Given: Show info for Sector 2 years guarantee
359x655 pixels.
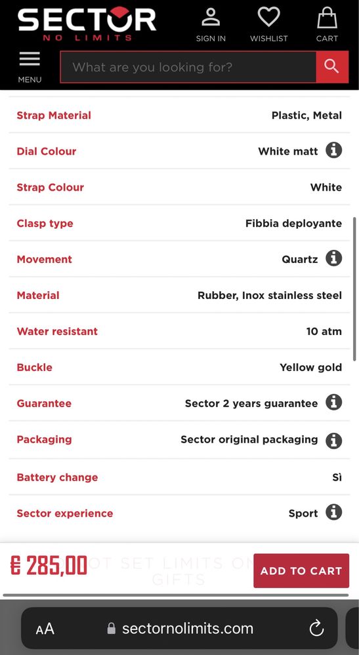Looking at the screenshot, I should (333, 403).
